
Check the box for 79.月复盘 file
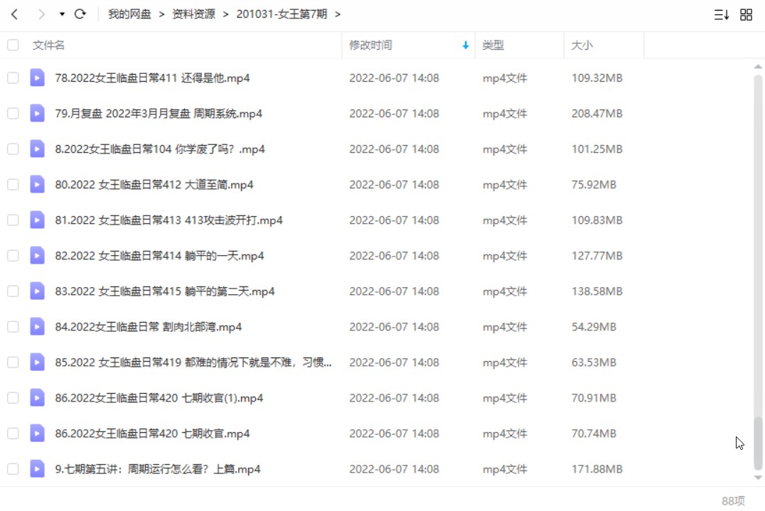coord(14,114)
